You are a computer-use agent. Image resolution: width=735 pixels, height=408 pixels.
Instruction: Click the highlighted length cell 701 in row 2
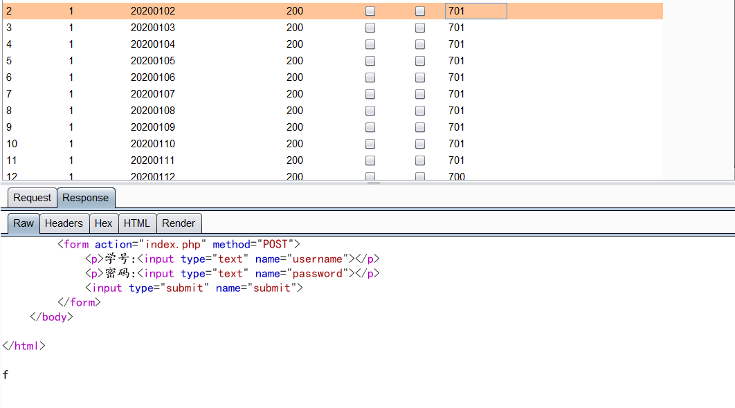475,11
